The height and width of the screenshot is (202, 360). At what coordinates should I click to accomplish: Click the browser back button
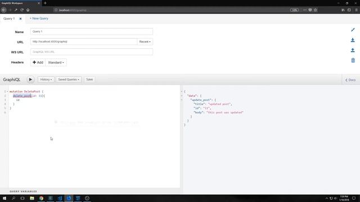[x=4, y=10]
